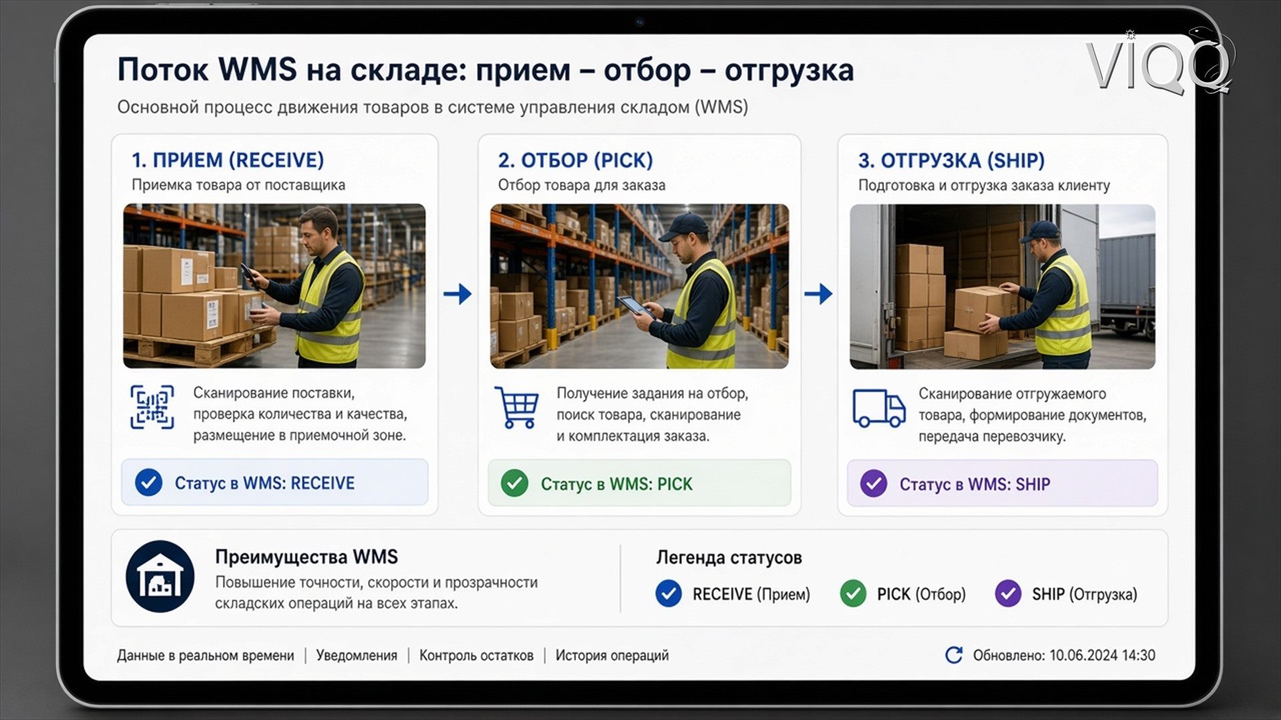This screenshot has width=1281, height=720.
Task: Click the Статус в WMS: SHIP badge
Action: 1002,483
